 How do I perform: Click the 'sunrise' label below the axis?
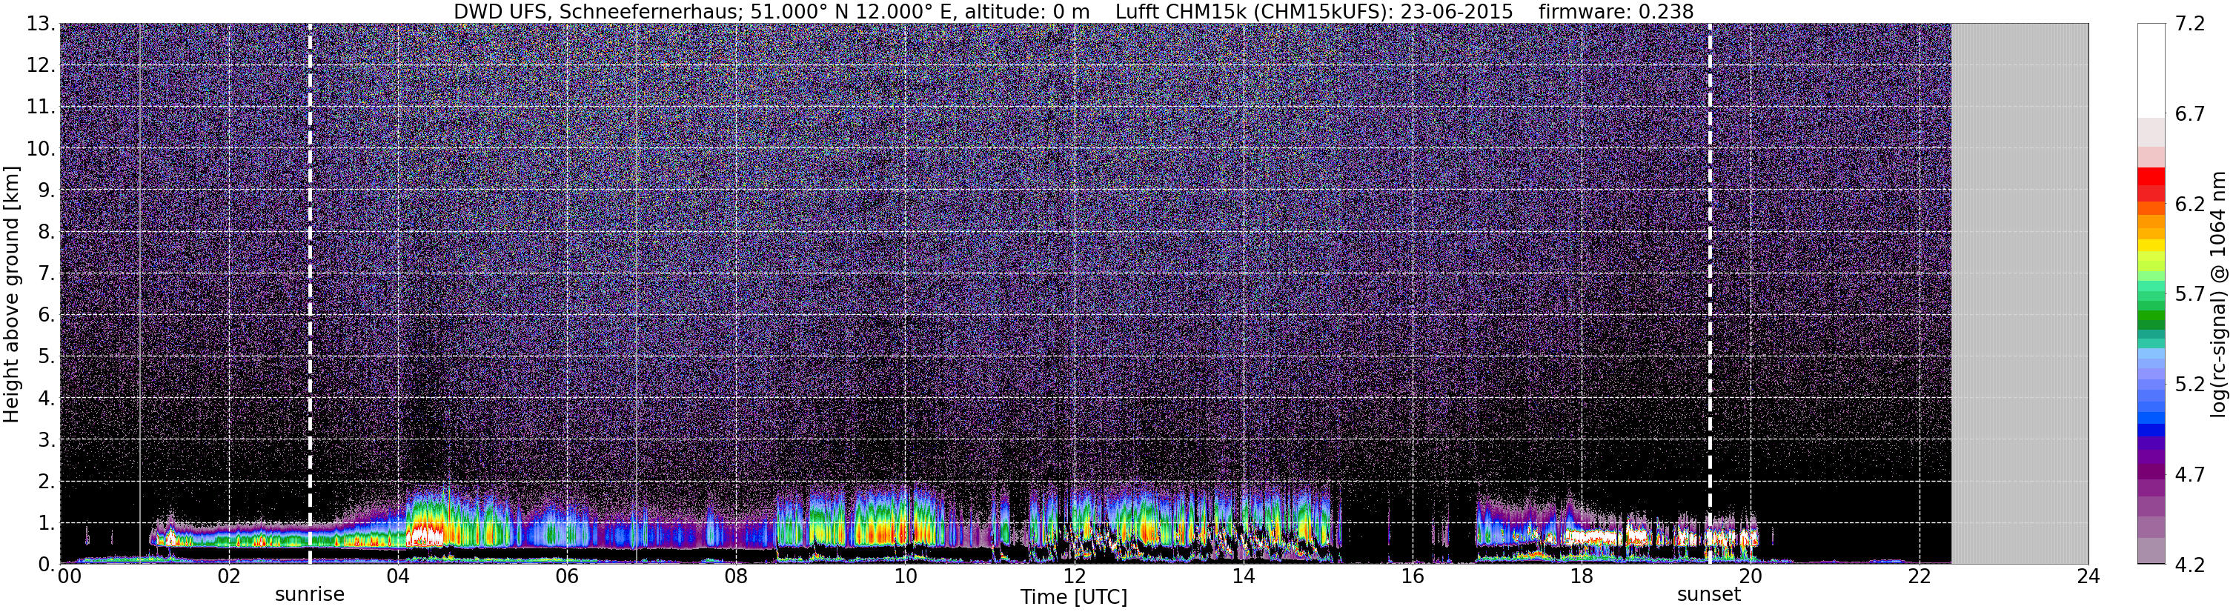(x=310, y=595)
